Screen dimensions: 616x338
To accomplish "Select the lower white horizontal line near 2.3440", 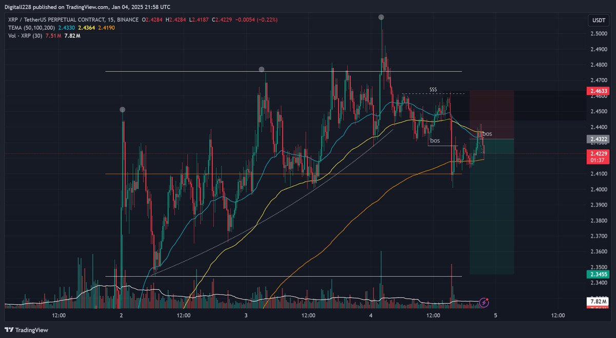I will 283,276.
